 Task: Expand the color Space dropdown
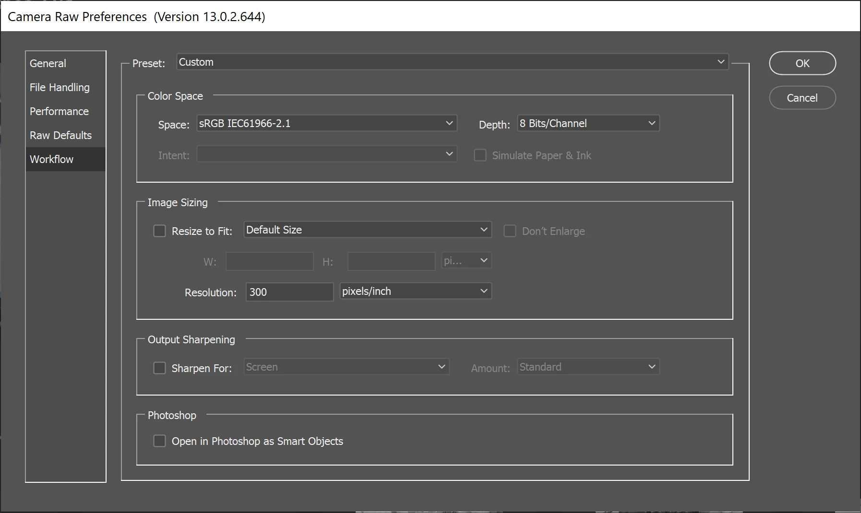(327, 123)
